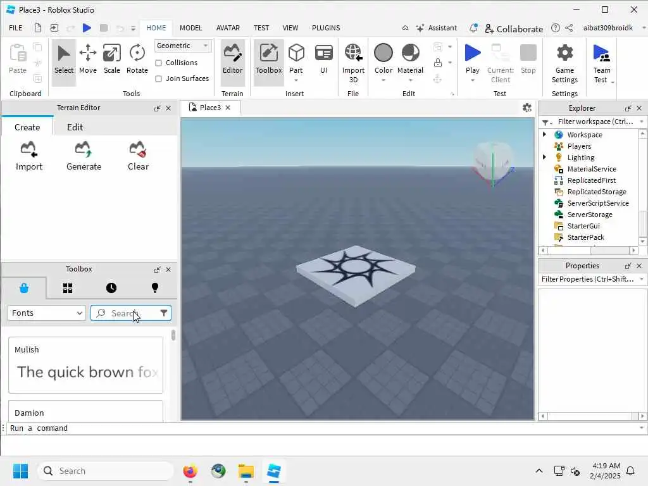Click the Import terrain tool

(29, 156)
